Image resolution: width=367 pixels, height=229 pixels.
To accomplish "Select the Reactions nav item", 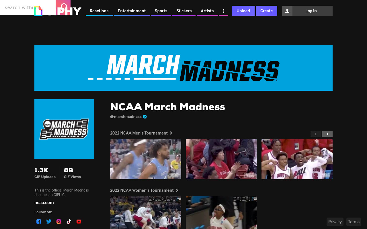I will tap(99, 11).
